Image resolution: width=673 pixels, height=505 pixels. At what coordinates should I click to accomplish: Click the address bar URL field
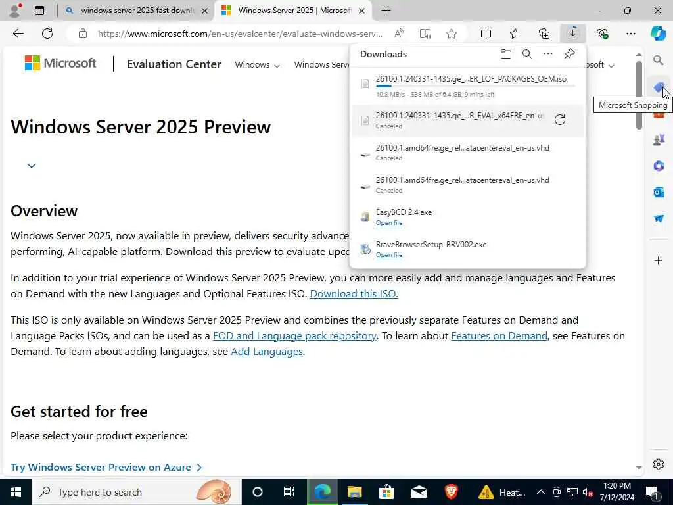(239, 34)
